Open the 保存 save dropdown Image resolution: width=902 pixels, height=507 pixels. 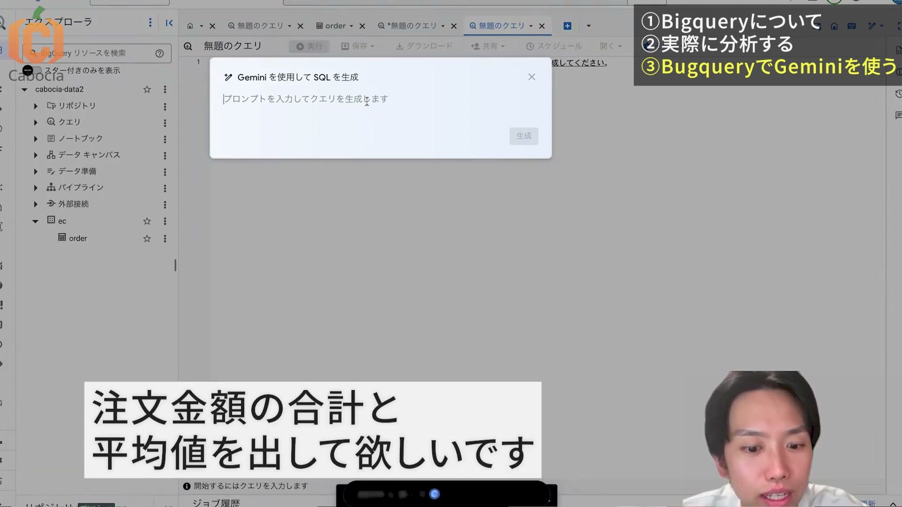[358, 46]
